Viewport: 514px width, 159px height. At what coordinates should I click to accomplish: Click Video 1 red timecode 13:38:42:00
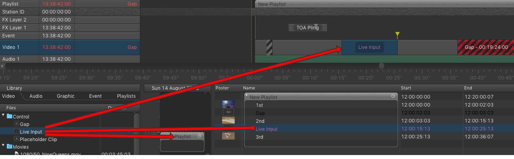point(56,47)
